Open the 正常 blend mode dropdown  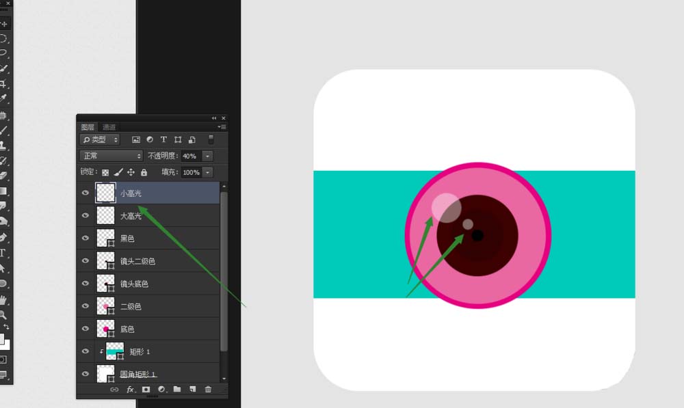[111, 156]
